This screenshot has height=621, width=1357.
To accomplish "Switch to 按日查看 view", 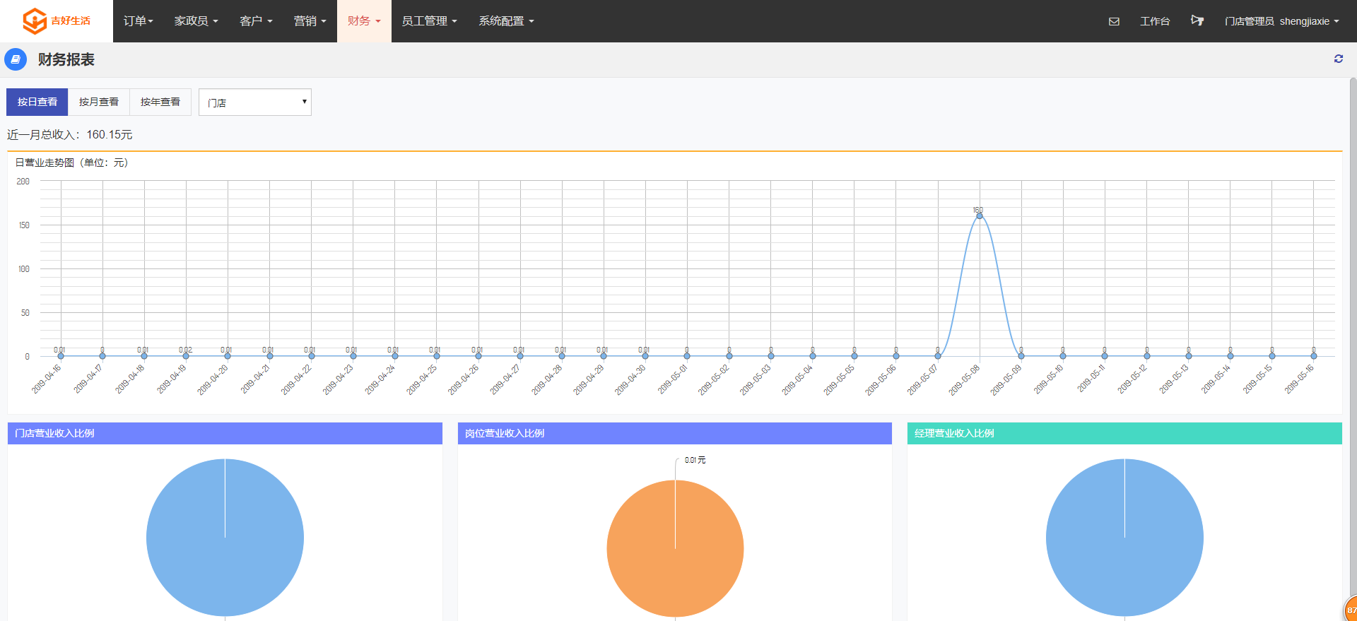I will (37, 102).
